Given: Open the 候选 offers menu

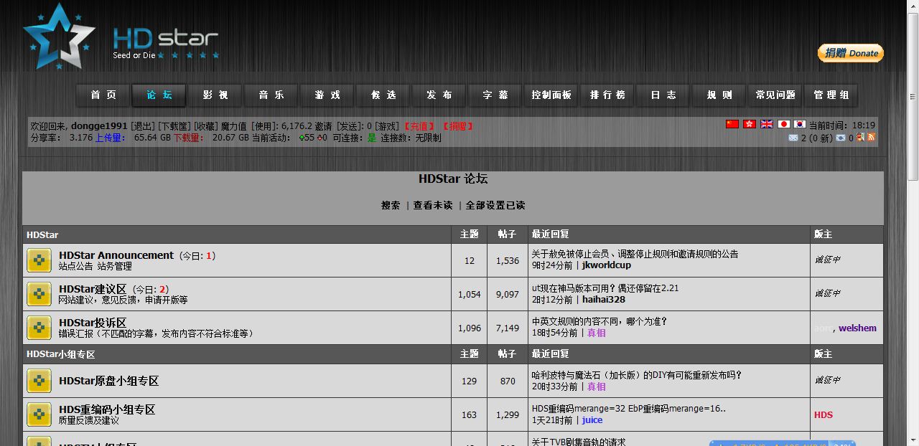Looking at the screenshot, I should click(383, 95).
